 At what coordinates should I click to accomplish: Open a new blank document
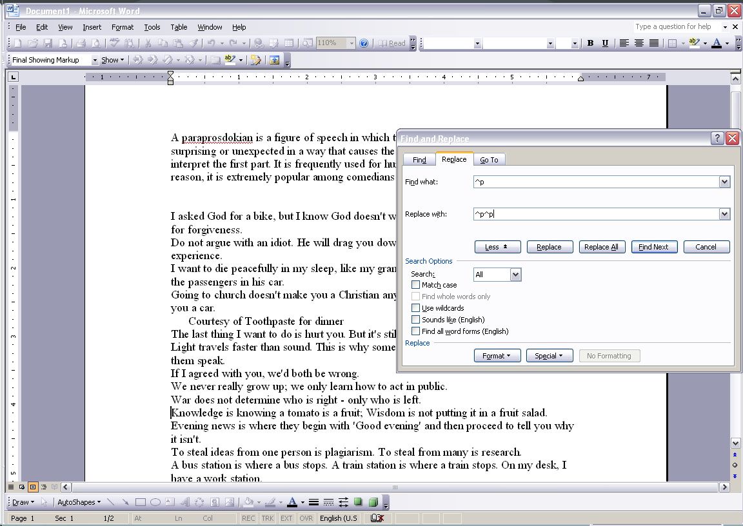coord(17,43)
